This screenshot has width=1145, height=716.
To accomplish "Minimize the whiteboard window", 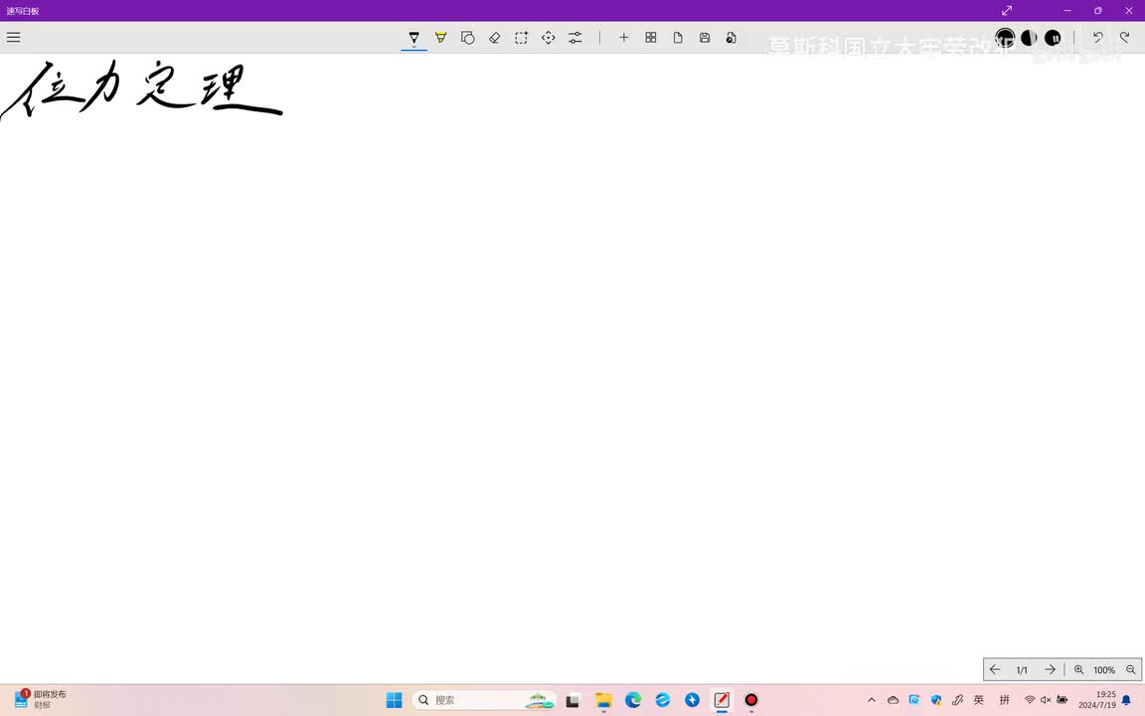I will tap(1067, 10).
